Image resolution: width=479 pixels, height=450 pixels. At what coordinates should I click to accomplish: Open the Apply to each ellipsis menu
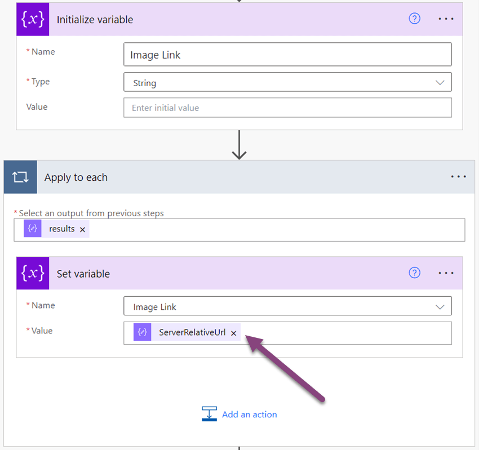tap(459, 176)
